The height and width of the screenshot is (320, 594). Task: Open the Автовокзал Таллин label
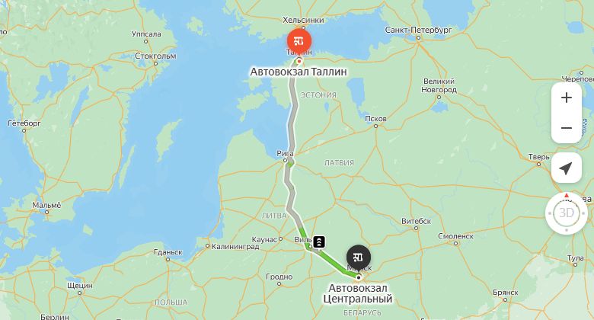click(299, 72)
